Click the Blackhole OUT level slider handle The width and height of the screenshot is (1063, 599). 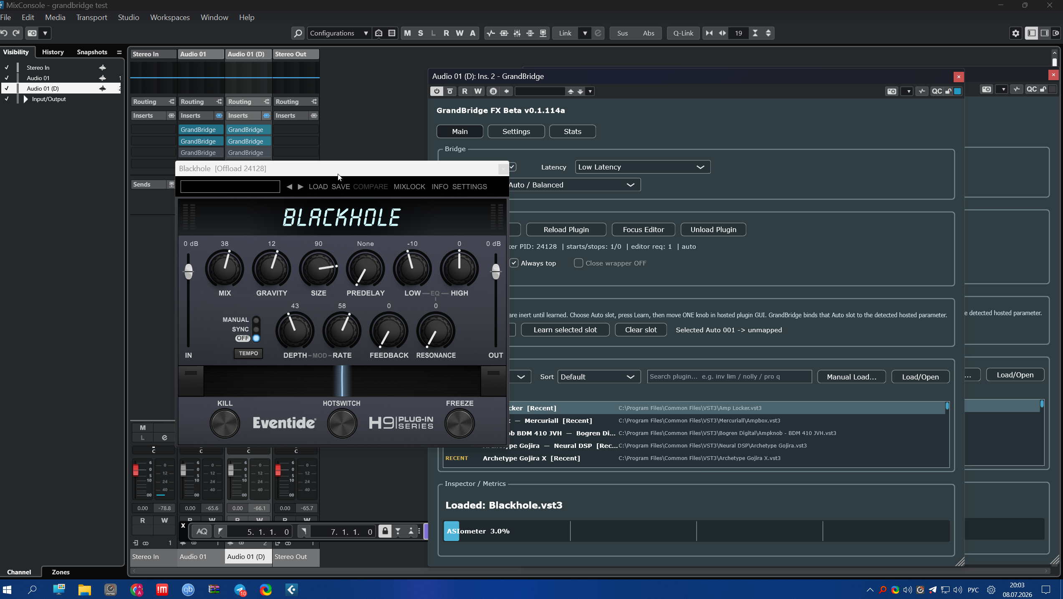click(x=495, y=271)
